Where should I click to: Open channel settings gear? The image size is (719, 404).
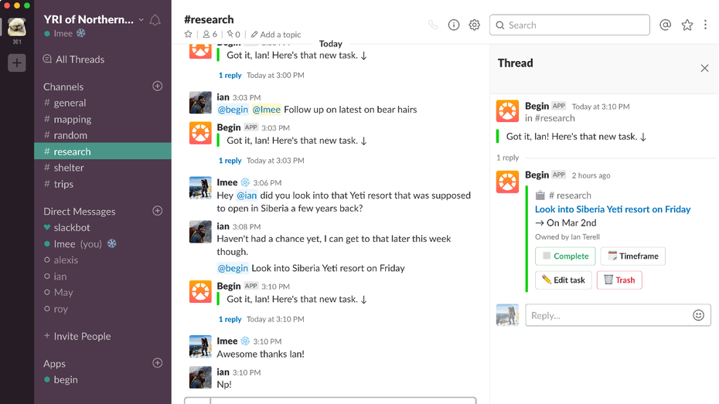point(474,25)
